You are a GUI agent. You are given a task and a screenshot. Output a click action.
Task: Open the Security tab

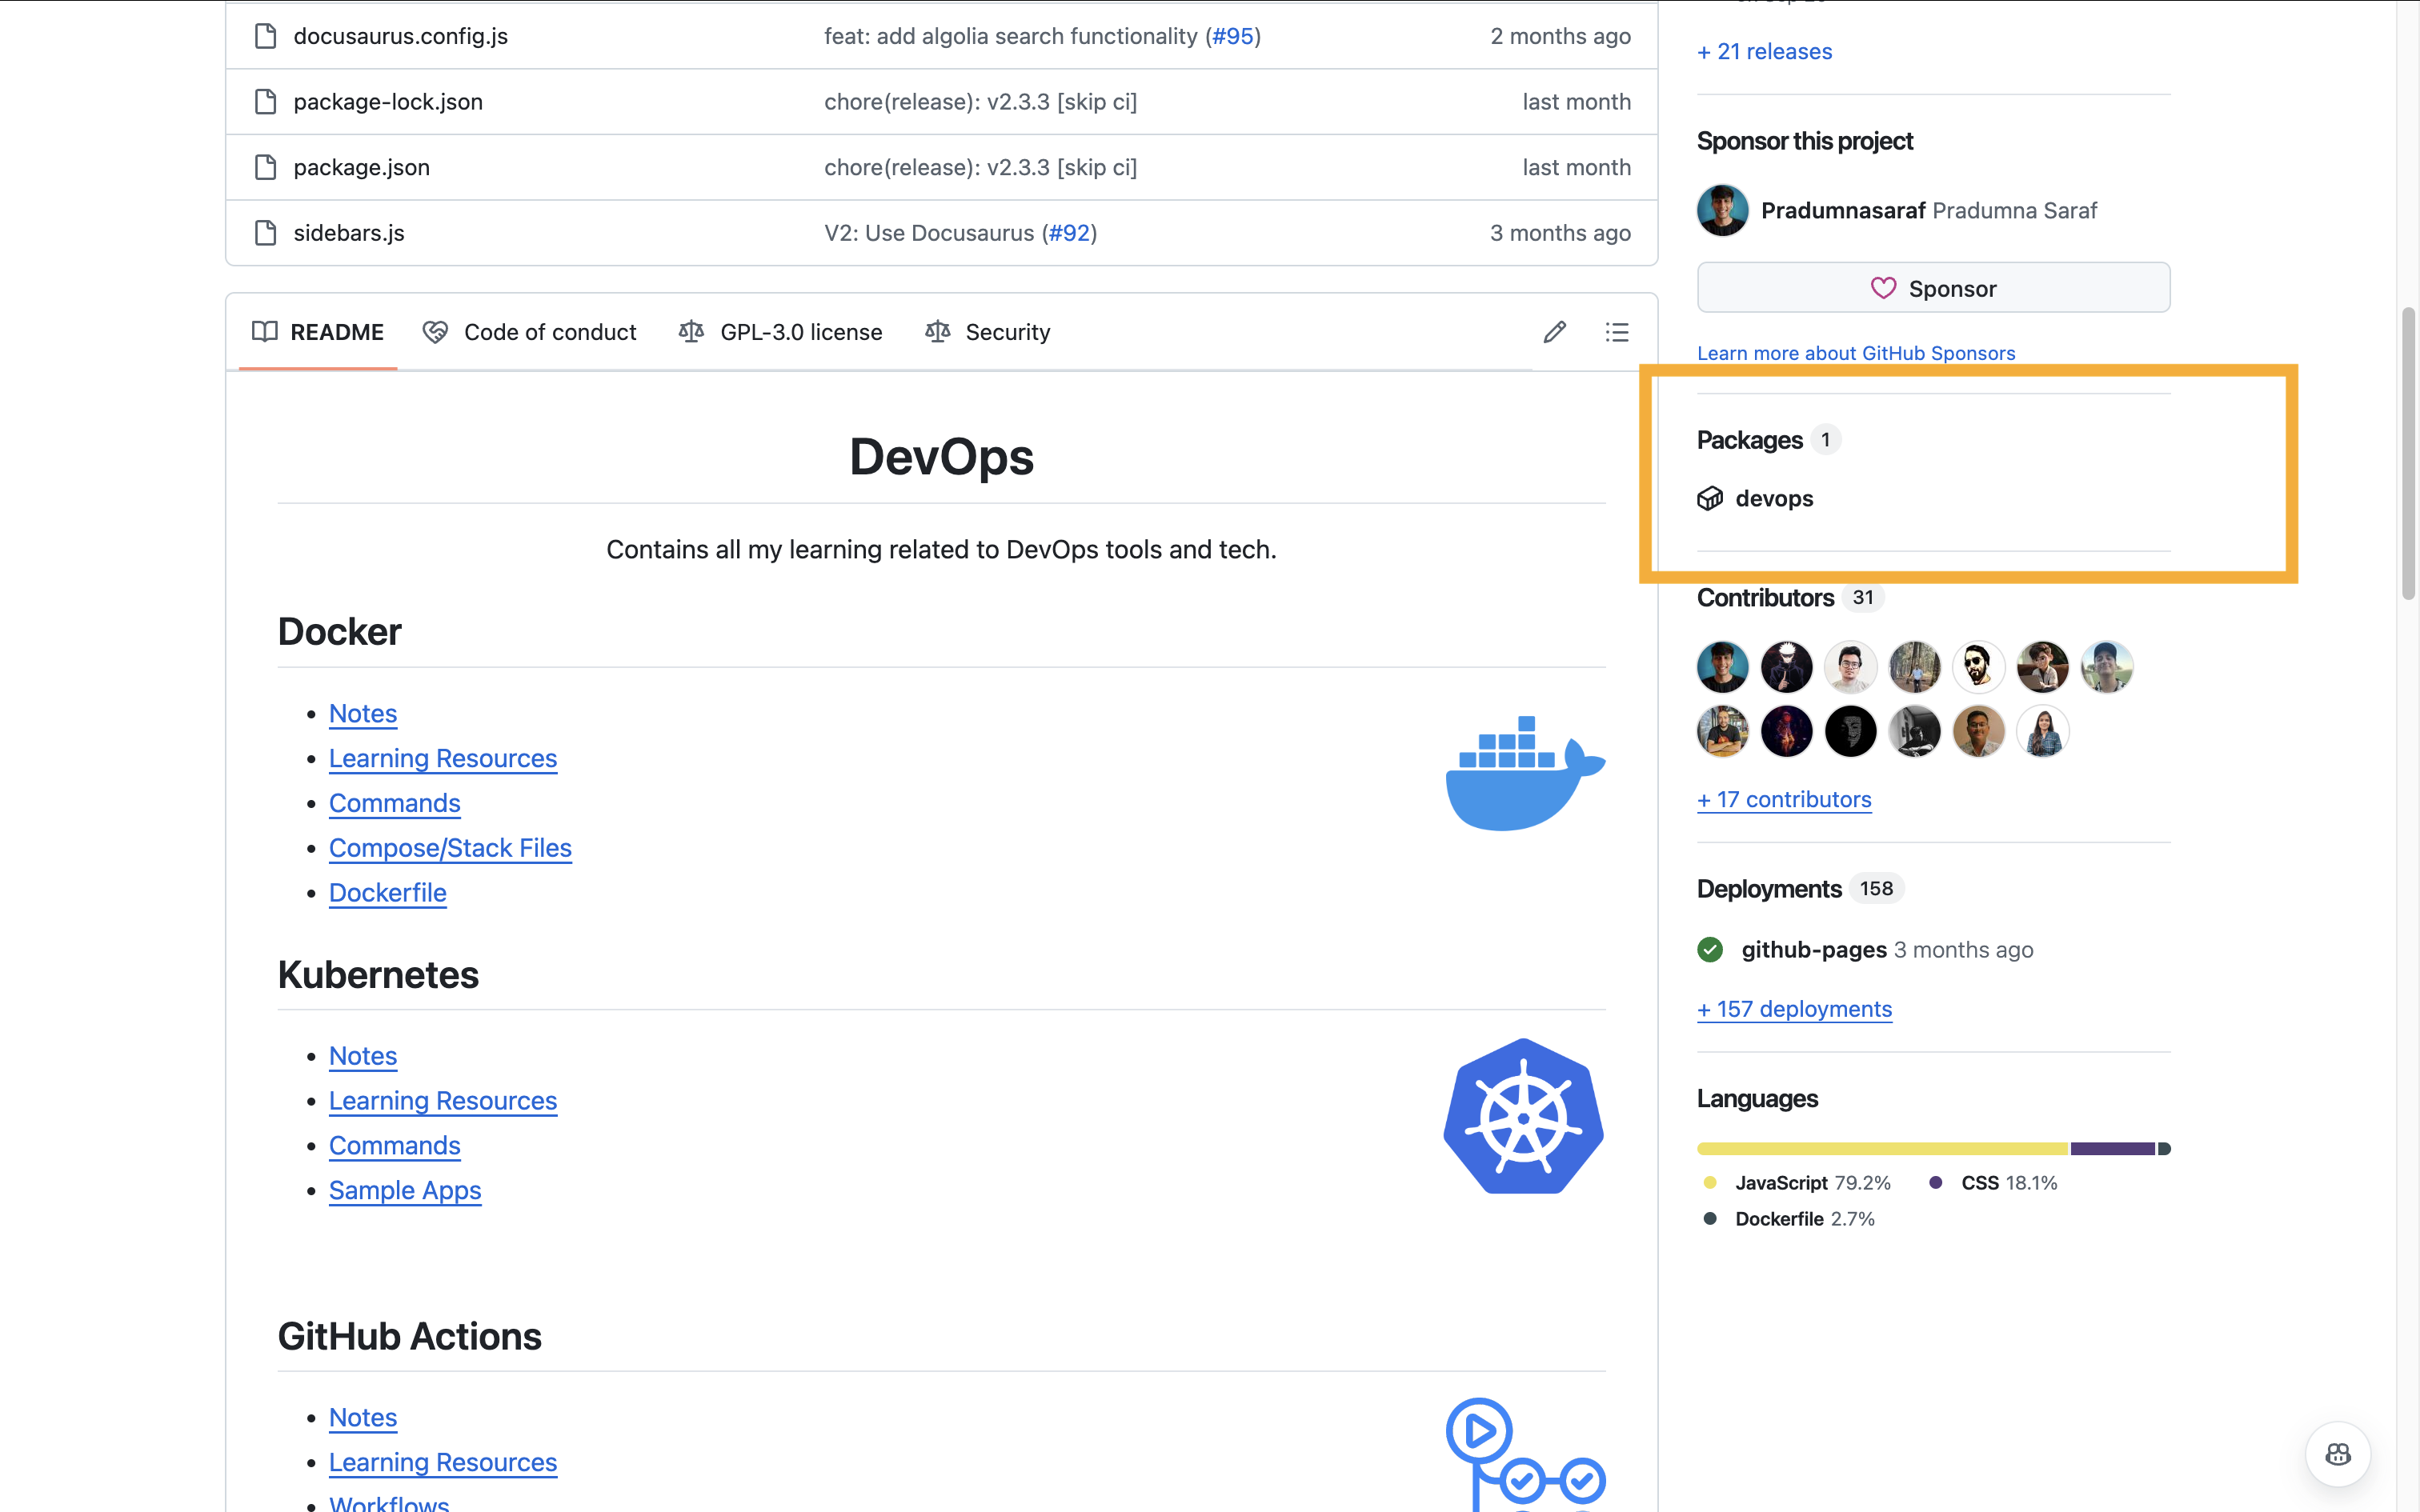[x=1007, y=331]
